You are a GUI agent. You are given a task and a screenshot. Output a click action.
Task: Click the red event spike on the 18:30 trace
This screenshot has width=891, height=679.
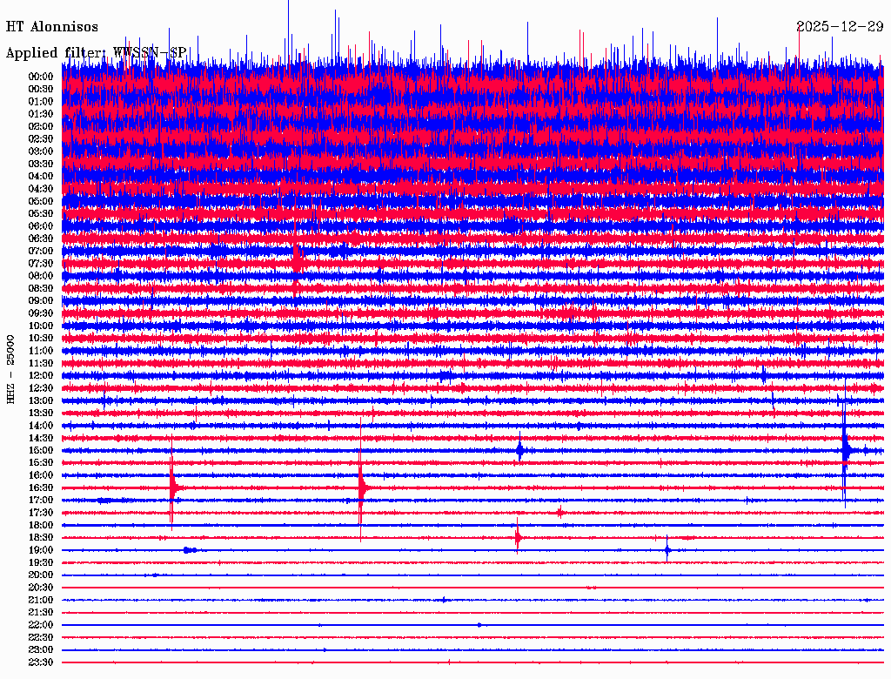pos(518,537)
